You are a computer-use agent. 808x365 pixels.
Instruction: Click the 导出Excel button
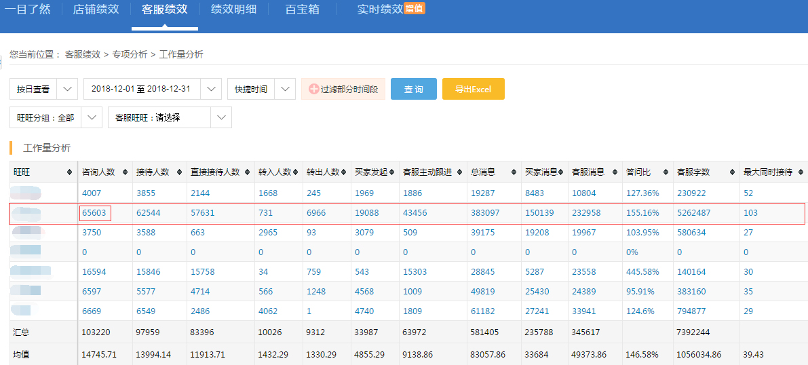[x=473, y=89]
